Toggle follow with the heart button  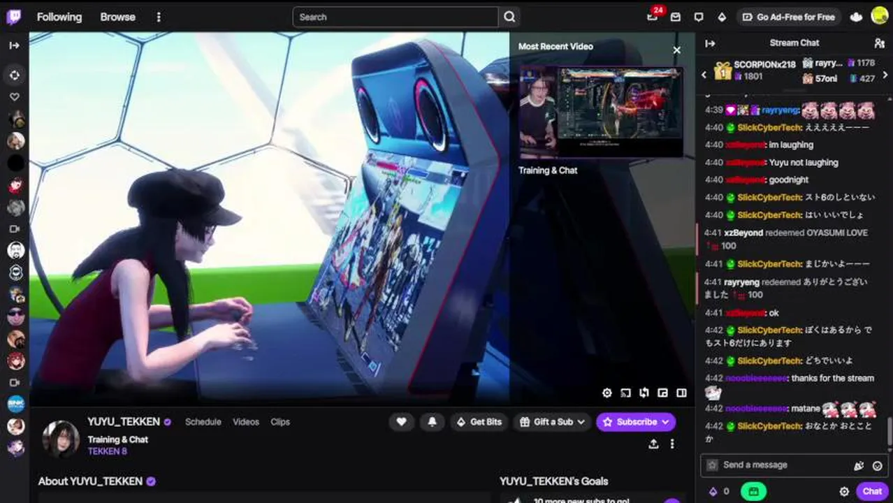[x=401, y=422]
